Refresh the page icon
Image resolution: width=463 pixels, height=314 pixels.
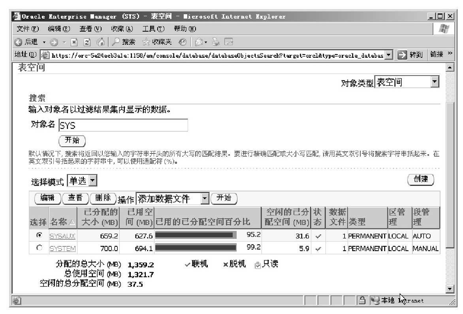[x=87, y=43]
